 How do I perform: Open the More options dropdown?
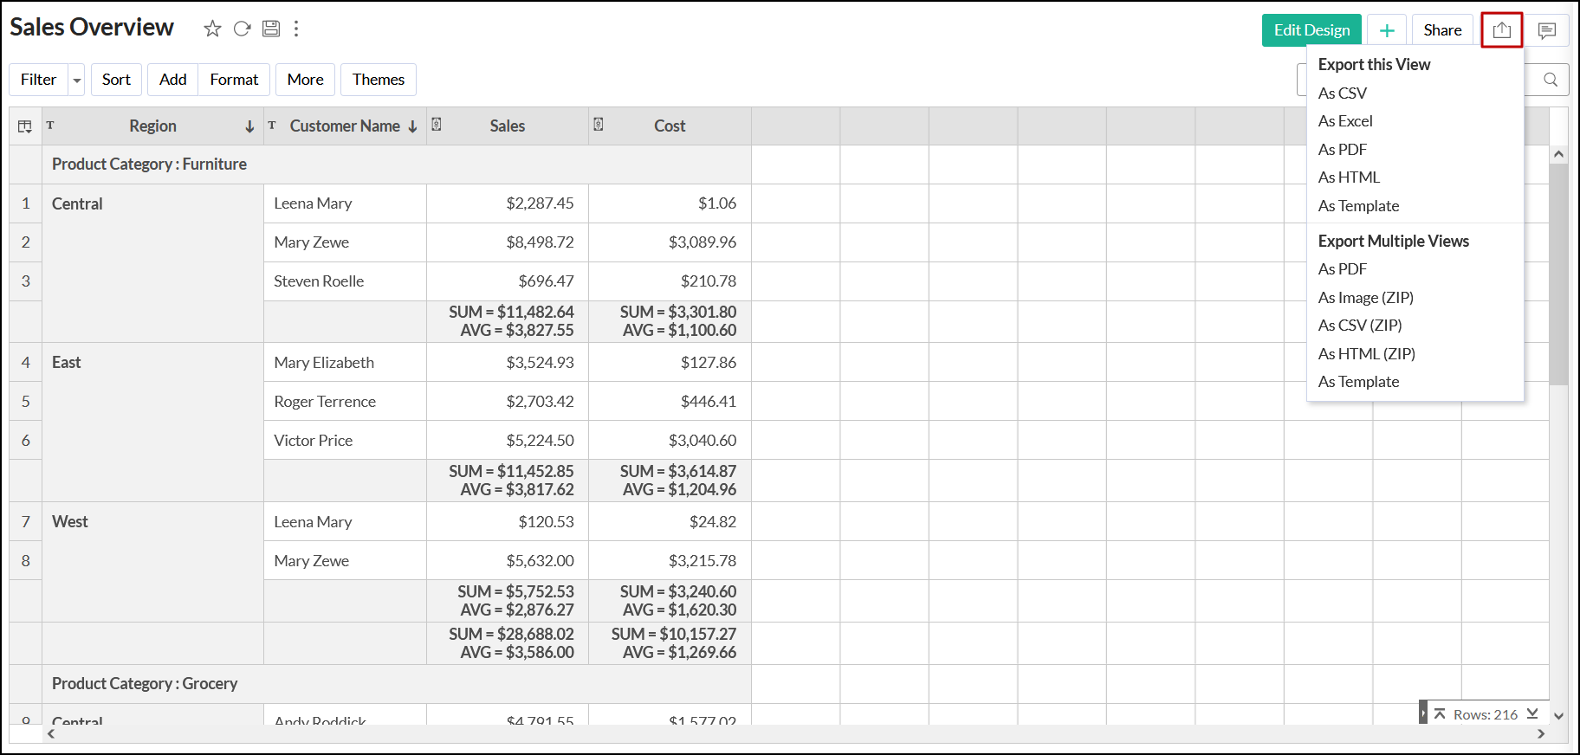pyautogui.click(x=305, y=80)
